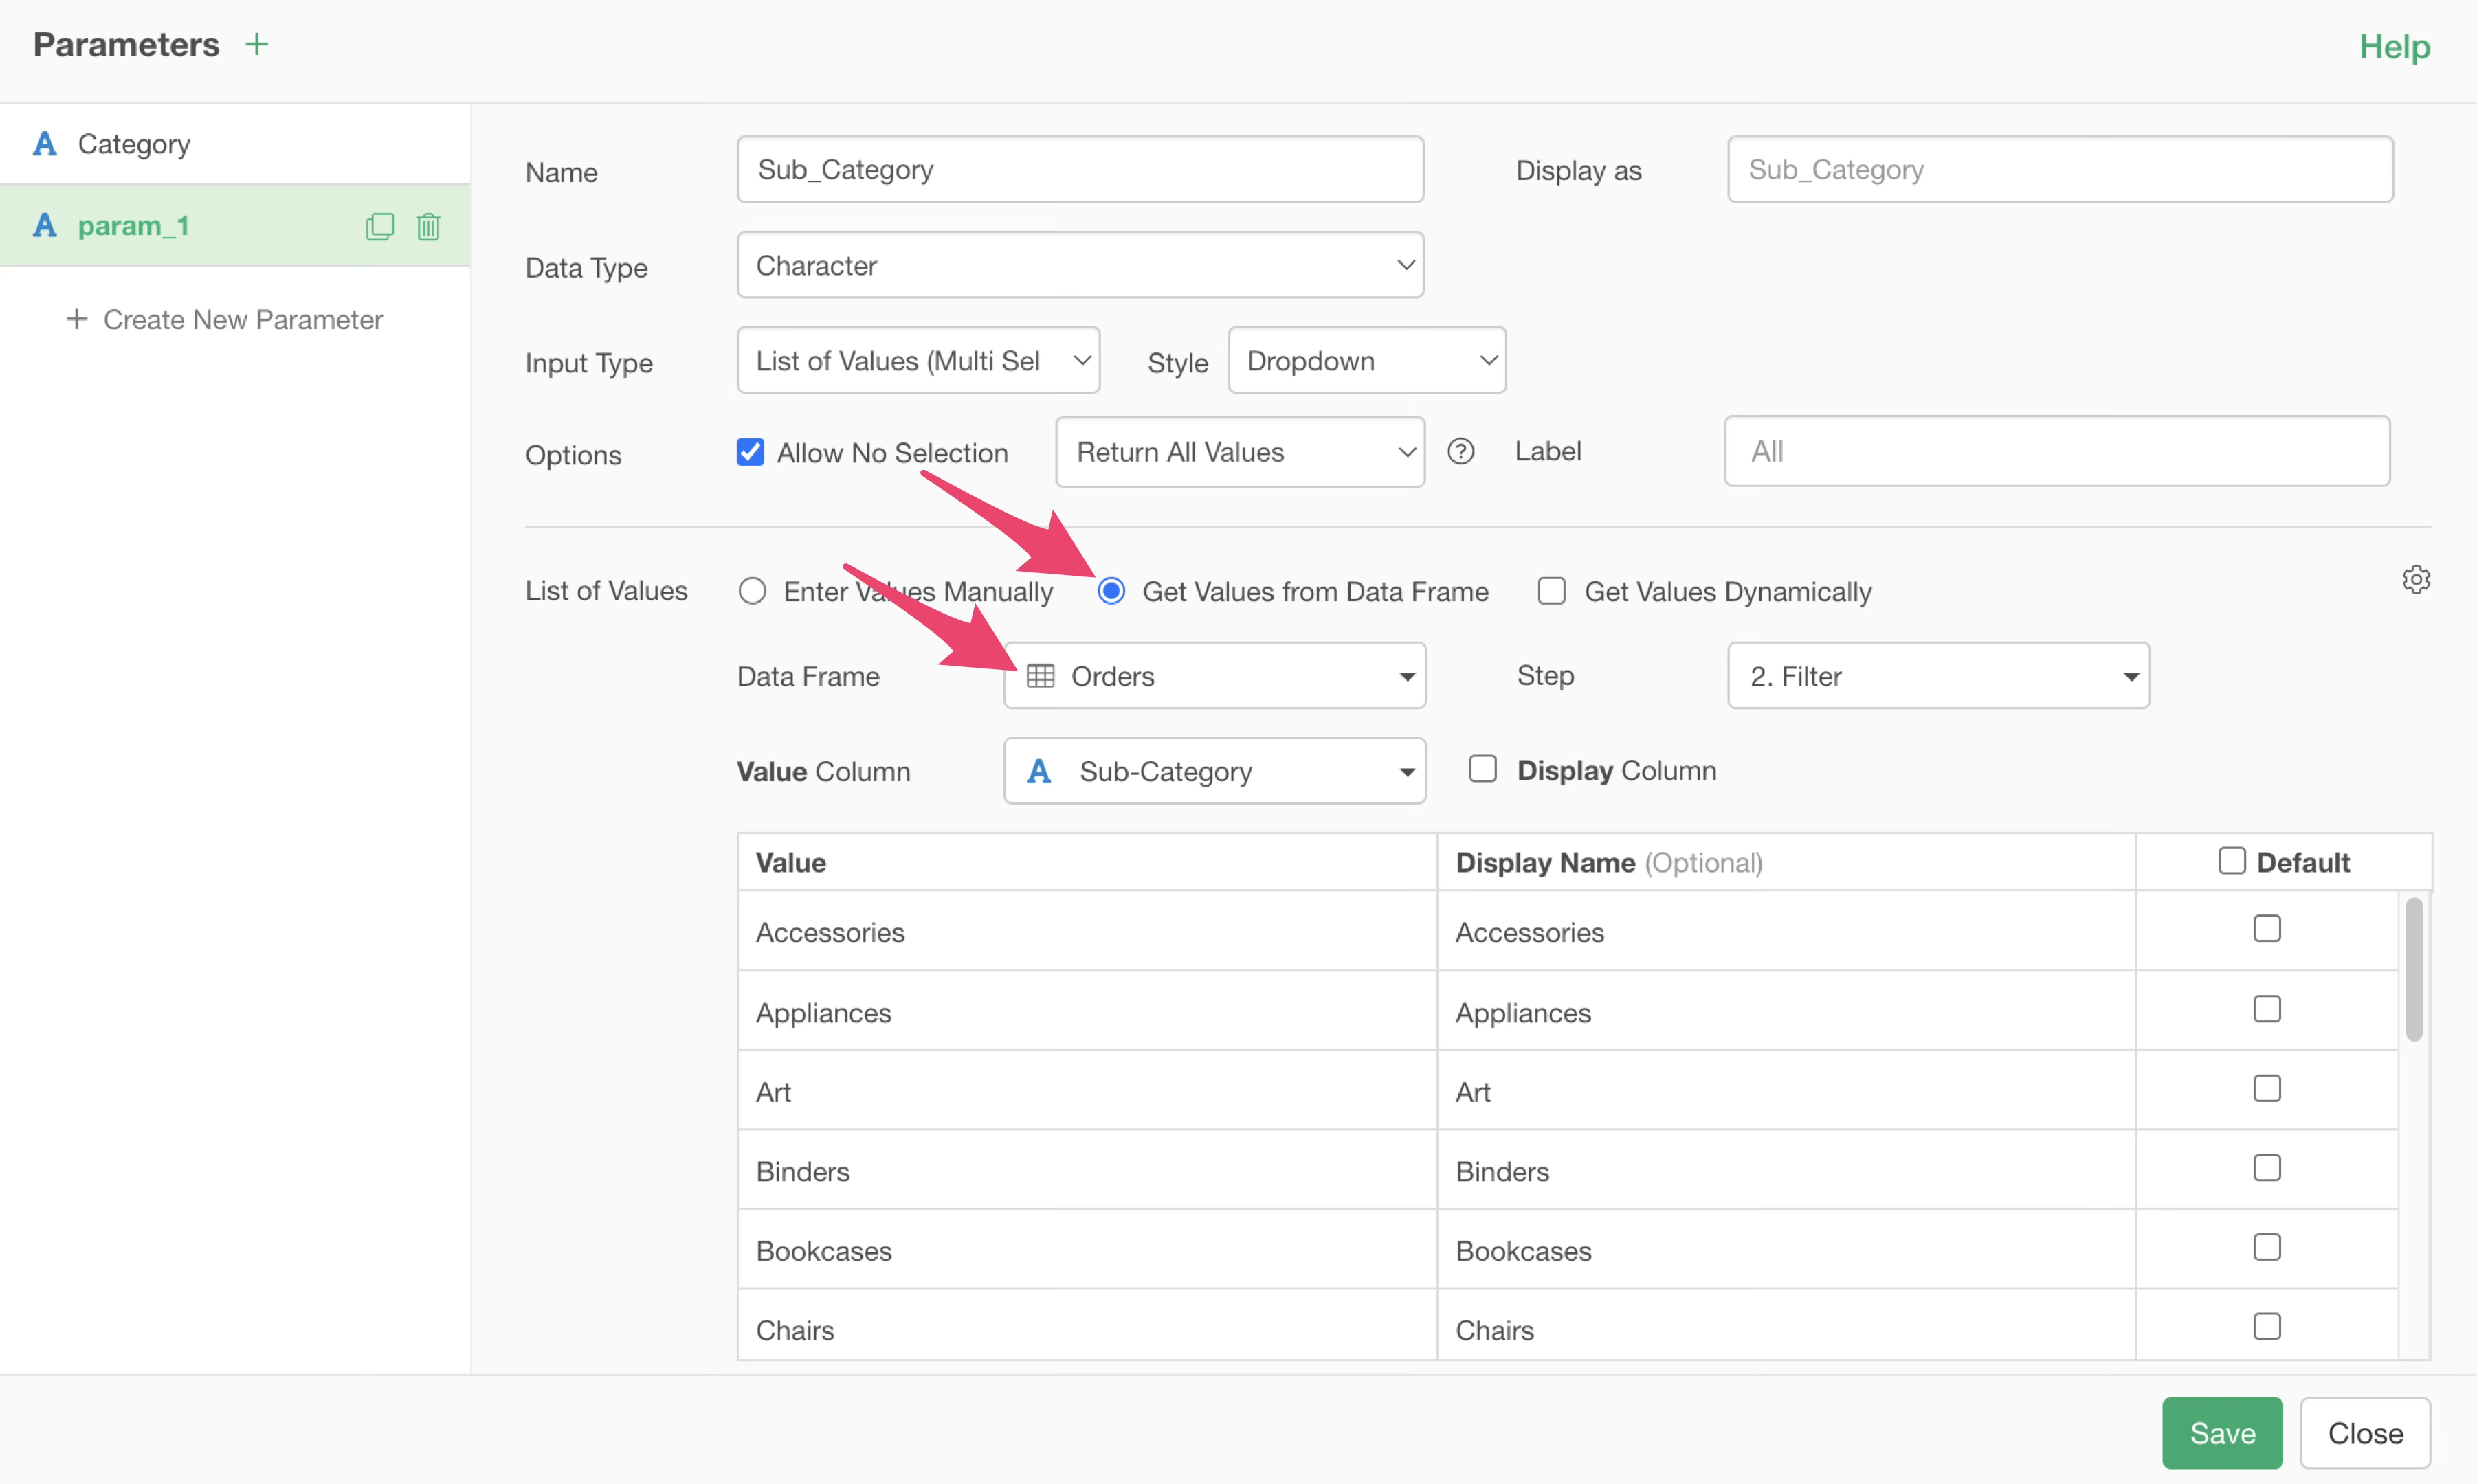Edit the Binders display name cell
2477x1484 pixels.
pos(1786,1170)
